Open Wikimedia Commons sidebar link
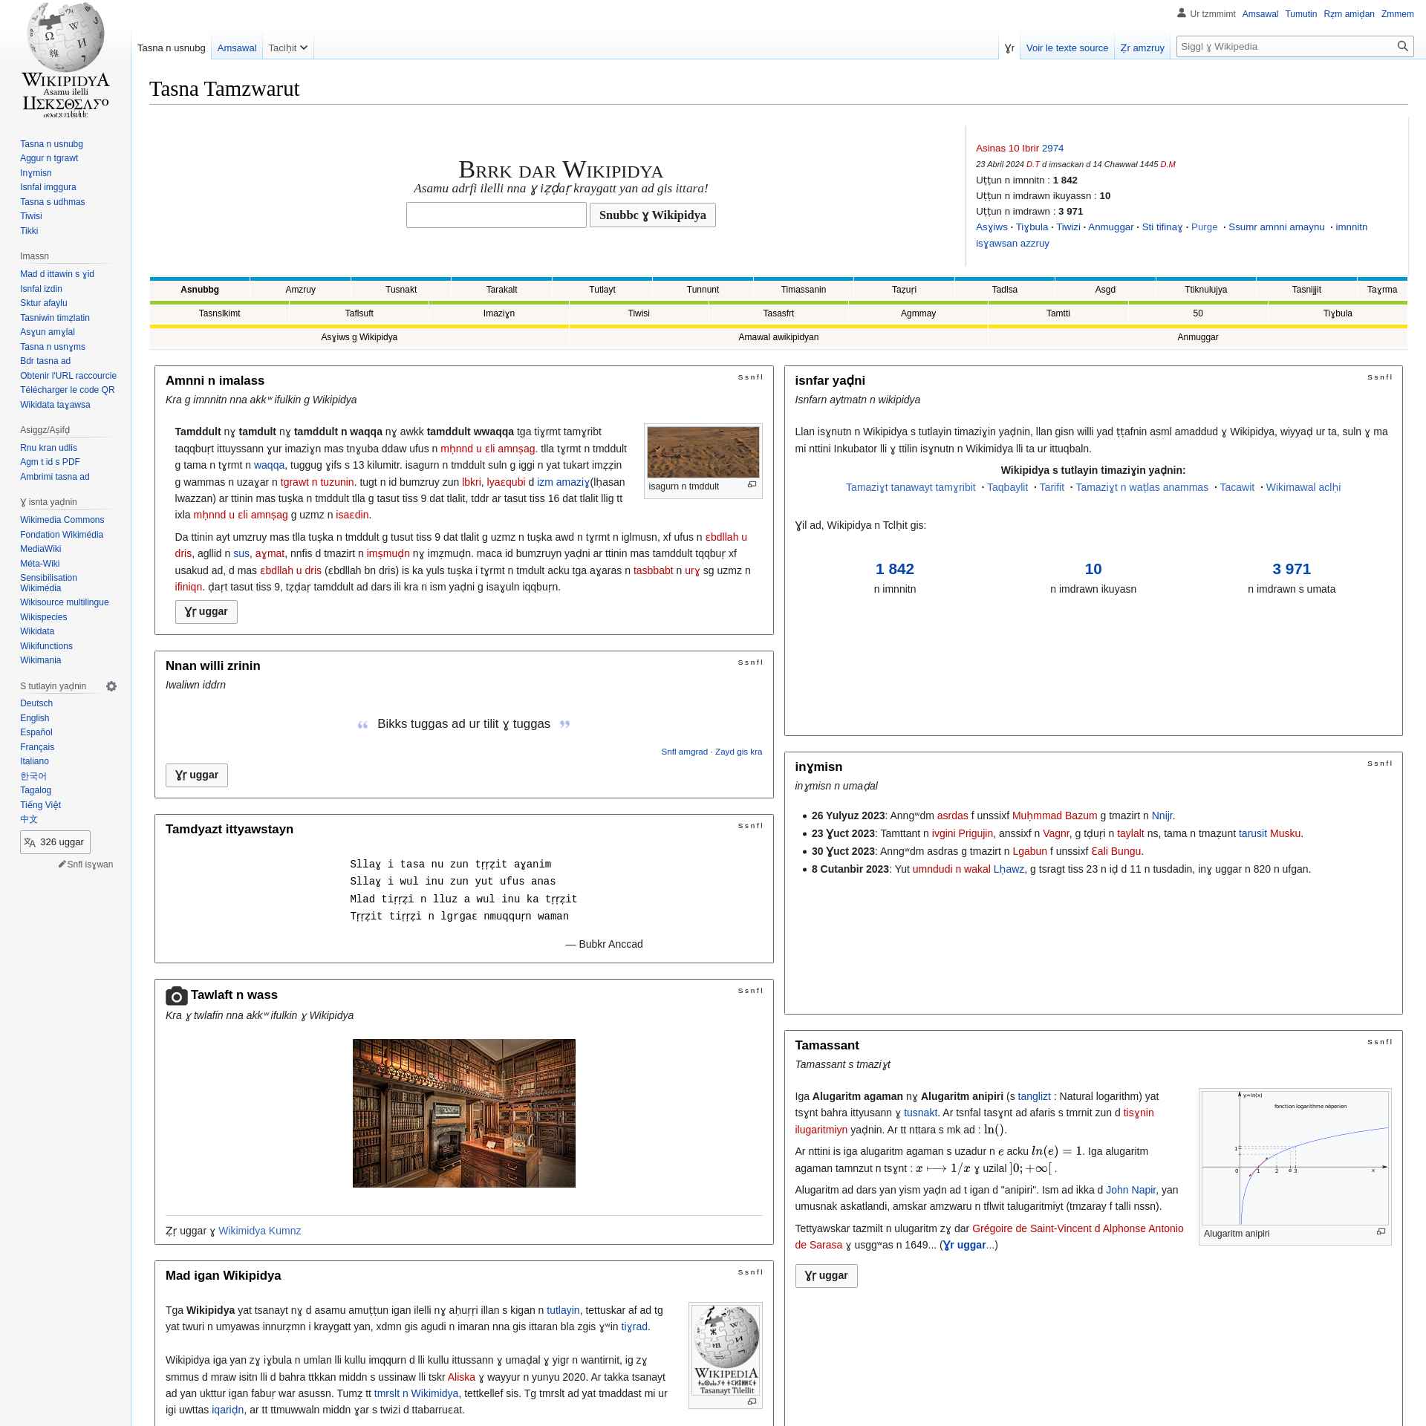 point(62,520)
